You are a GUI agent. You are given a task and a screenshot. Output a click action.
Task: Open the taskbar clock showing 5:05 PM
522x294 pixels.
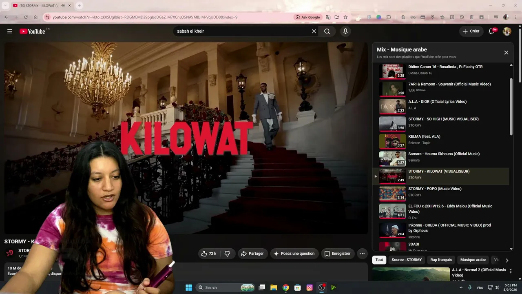coord(511,287)
